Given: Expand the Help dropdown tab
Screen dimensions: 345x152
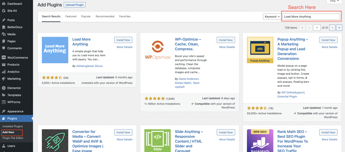Looking at the screenshot, I should point(334,1).
